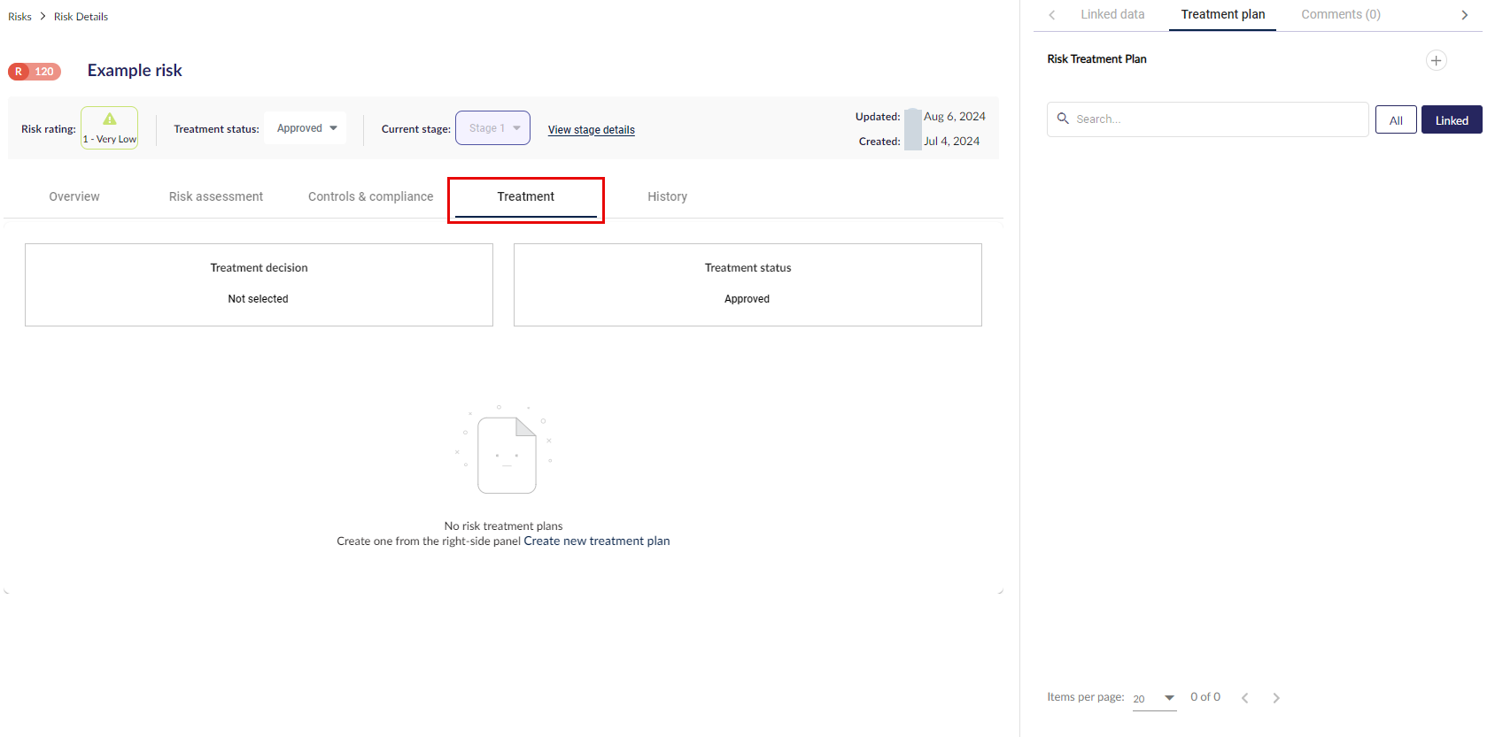This screenshot has height=737, width=1495.
Task: Open the Current stage Stage 1 dropdown
Action: (x=492, y=128)
